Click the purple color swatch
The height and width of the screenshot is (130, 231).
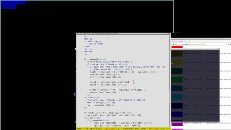coord(177,124)
